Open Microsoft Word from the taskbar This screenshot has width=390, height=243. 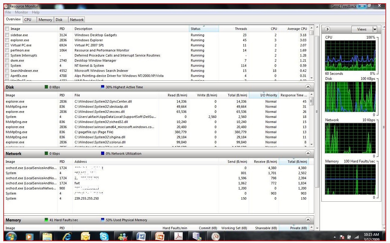(141, 236)
